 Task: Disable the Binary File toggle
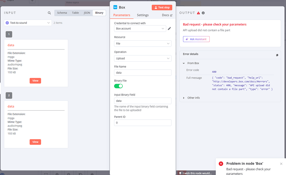(x=118, y=86)
